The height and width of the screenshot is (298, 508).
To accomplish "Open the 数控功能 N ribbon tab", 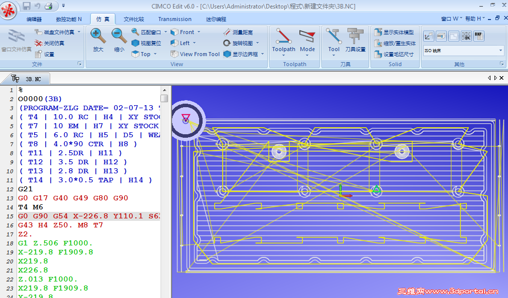I will click(69, 19).
